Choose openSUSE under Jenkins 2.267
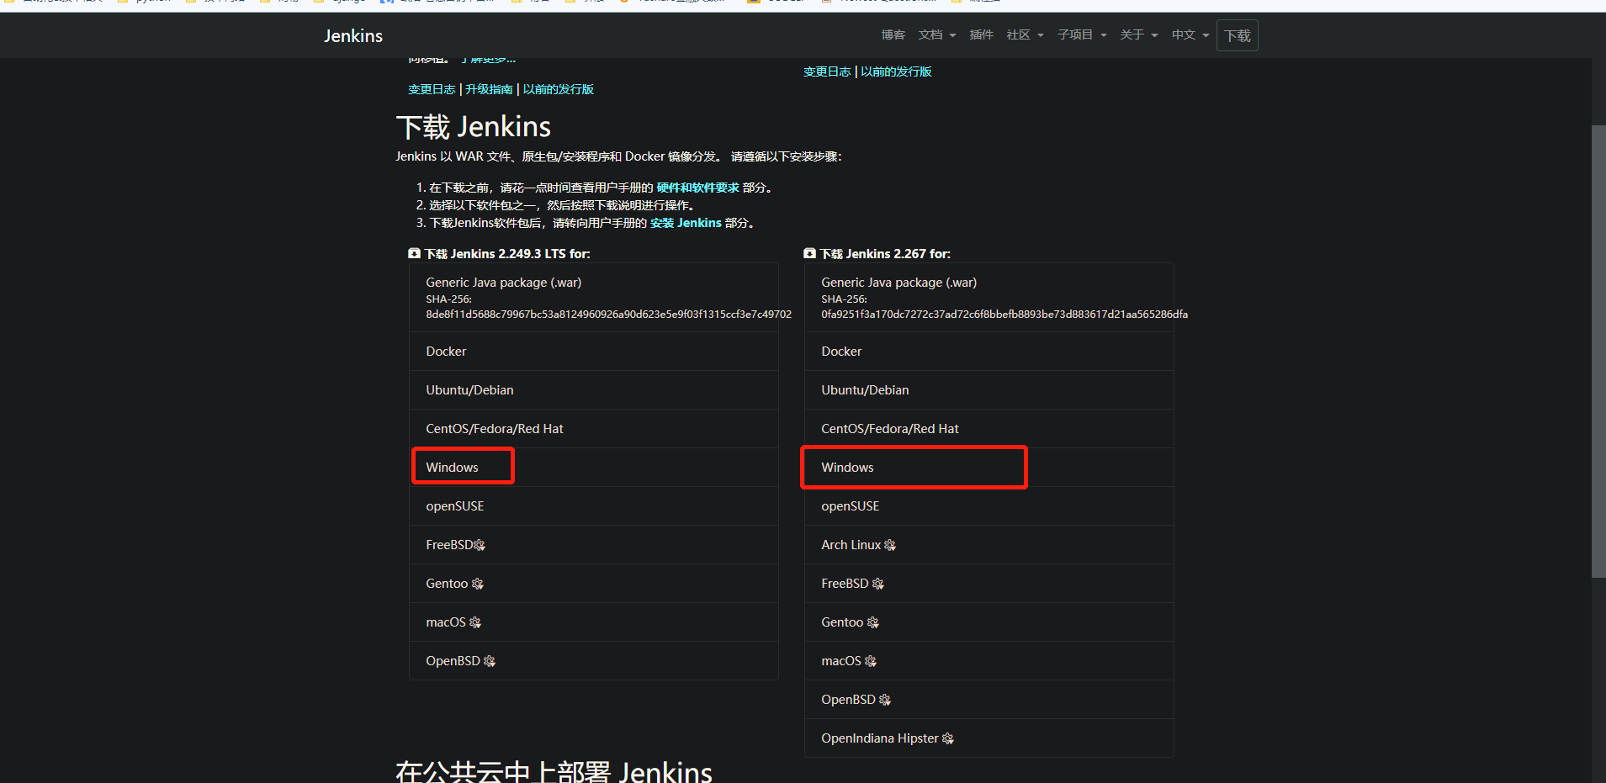Viewport: 1606px width, 783px height. (989, 506)
